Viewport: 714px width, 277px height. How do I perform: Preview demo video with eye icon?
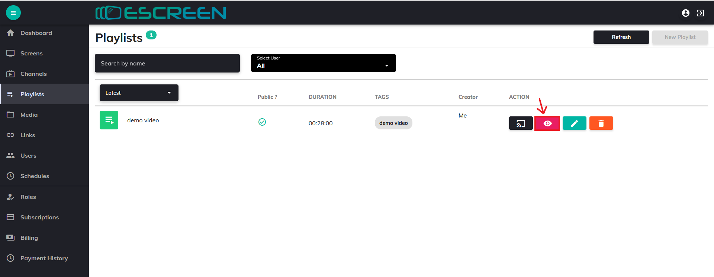point(547,123)
